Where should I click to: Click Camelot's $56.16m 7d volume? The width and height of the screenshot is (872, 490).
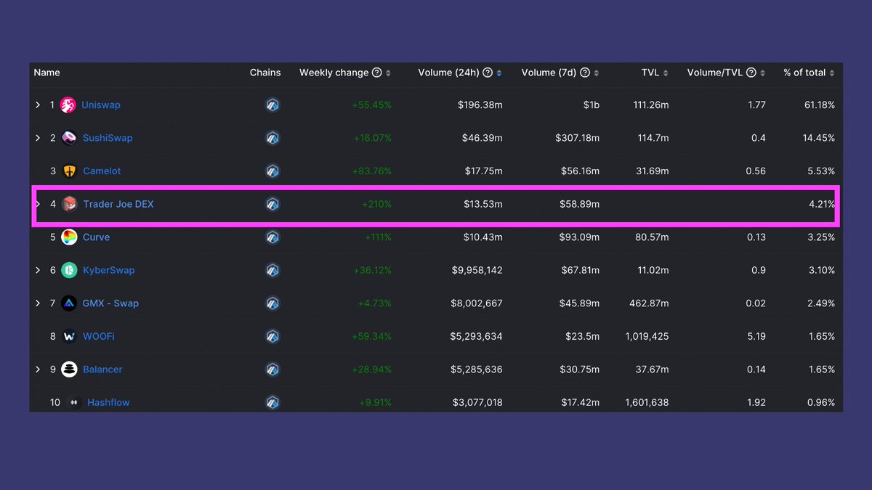tap(580, 171)
